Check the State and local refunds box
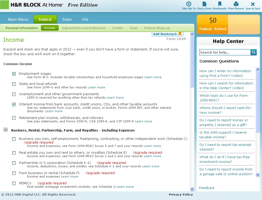This screenshot has width=262, height=200. pyautogui.click(x=14, y=84)
